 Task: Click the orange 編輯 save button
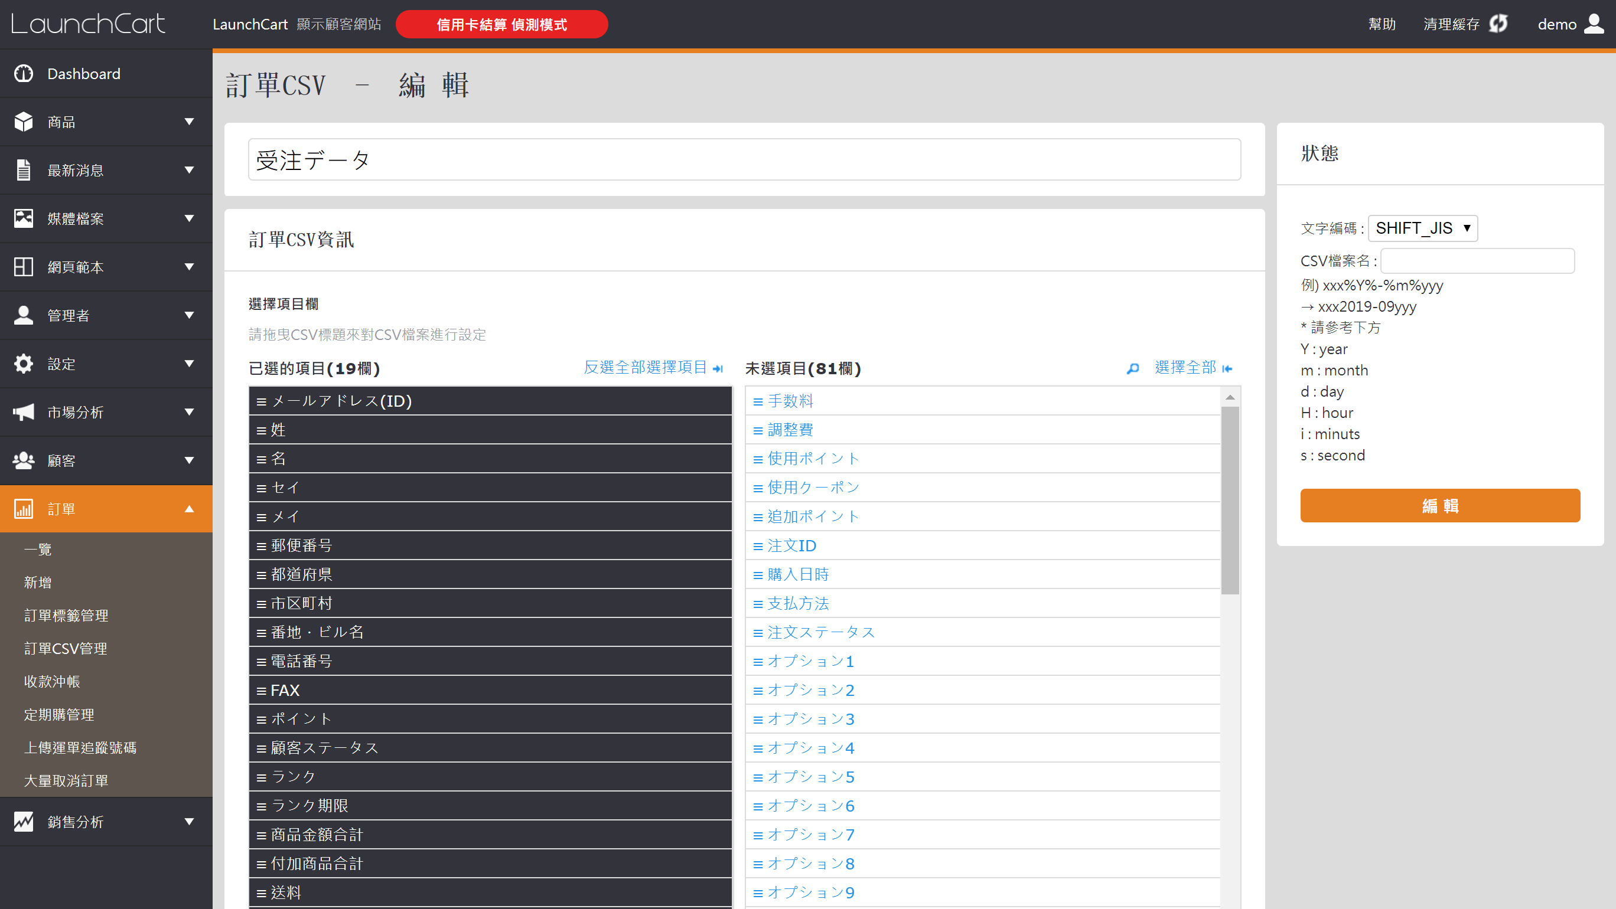click(1440, 505)
